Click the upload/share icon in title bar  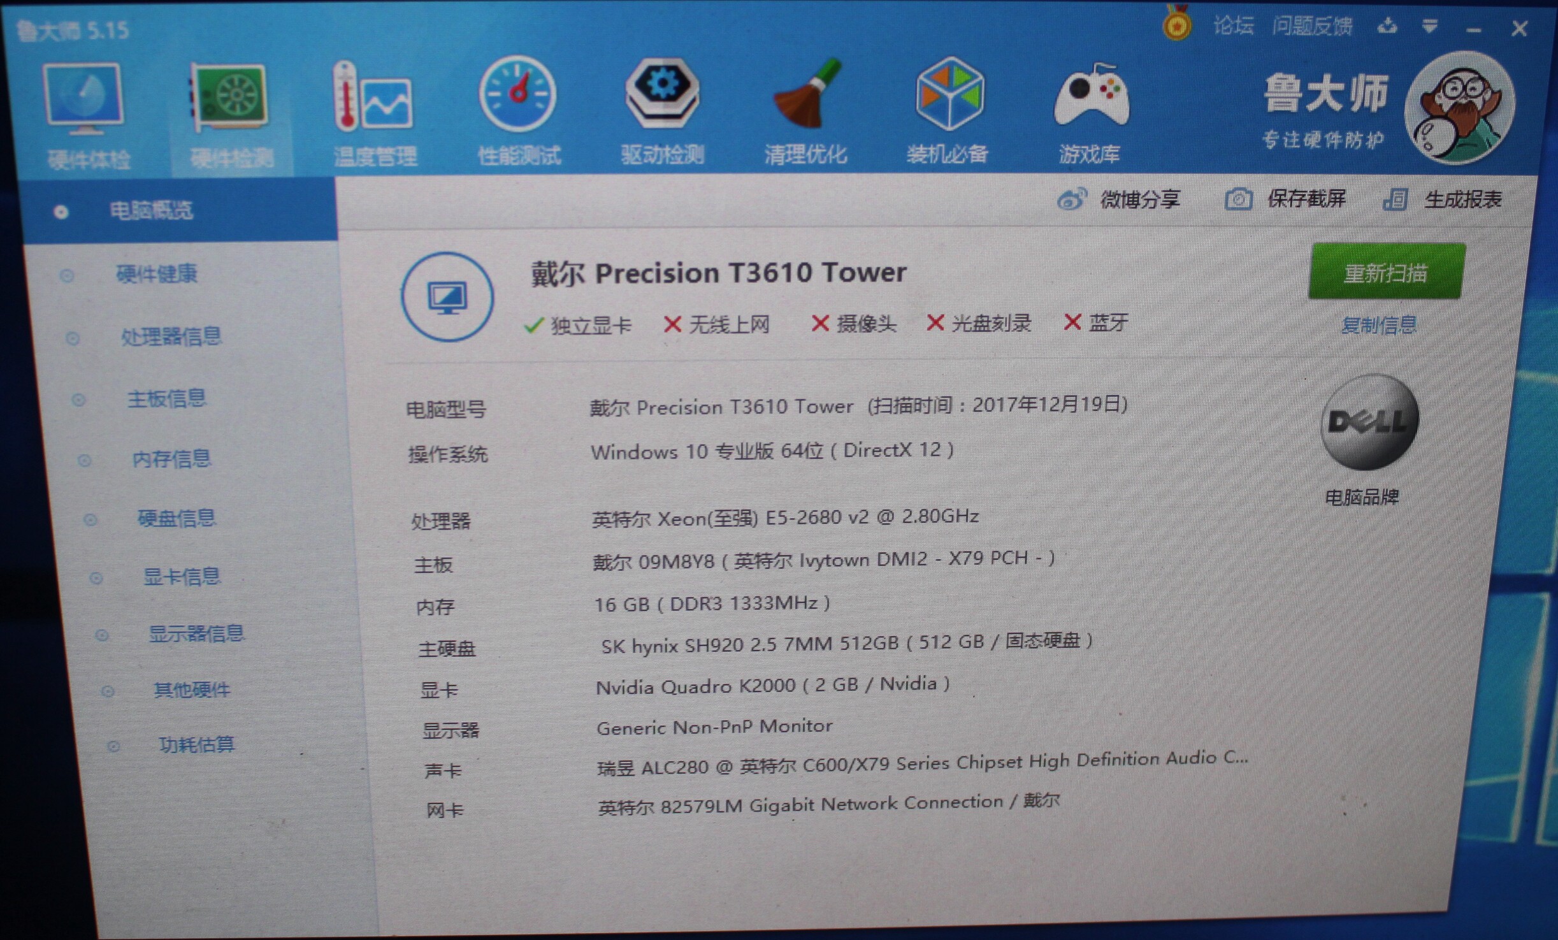click(x=1387, y=26)
